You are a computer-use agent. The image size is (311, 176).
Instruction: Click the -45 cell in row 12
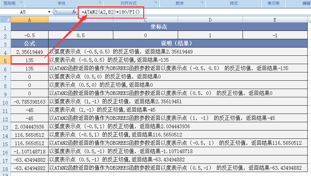click(x=30, y=119)
